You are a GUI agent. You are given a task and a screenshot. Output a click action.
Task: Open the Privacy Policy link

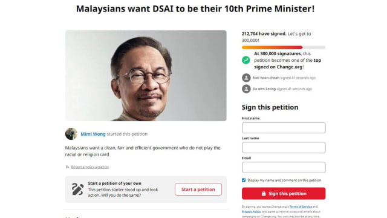(252, 211)
